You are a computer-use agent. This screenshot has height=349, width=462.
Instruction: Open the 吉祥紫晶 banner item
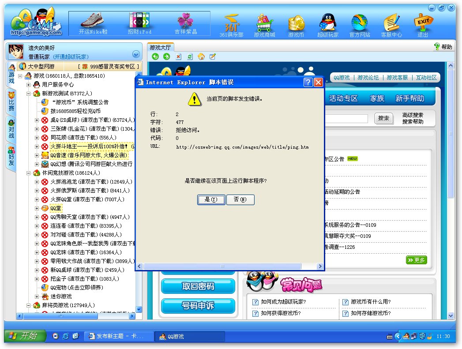(186, 23)
